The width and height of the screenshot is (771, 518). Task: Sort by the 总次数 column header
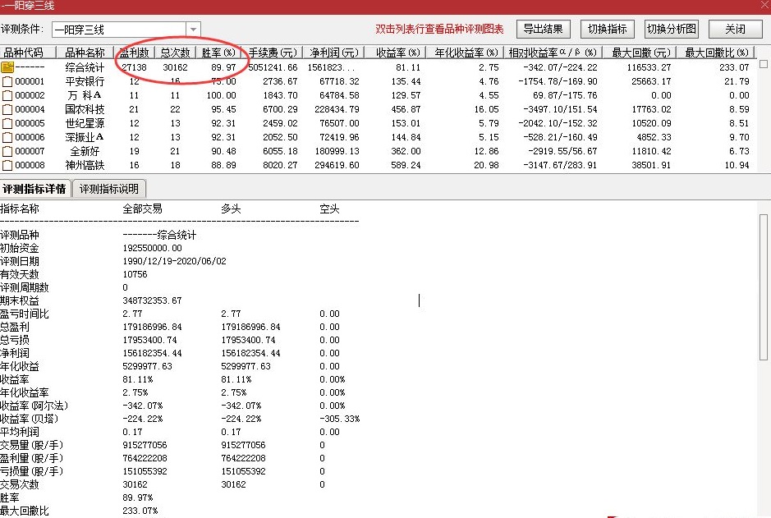[175, 53]
